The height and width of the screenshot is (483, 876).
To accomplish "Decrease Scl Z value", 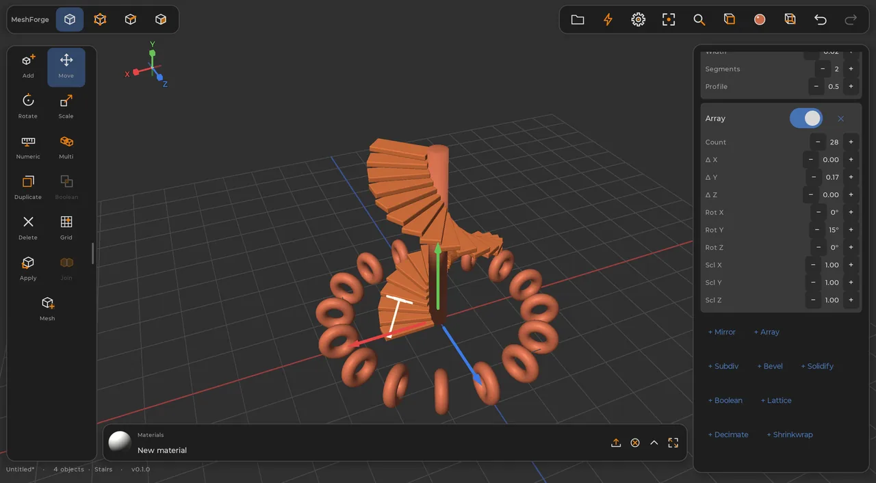I will pyautogui.click(x=813, y=300).
